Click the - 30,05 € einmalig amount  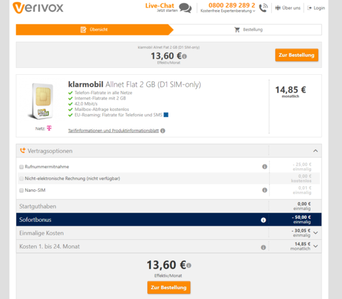[301, 233]
